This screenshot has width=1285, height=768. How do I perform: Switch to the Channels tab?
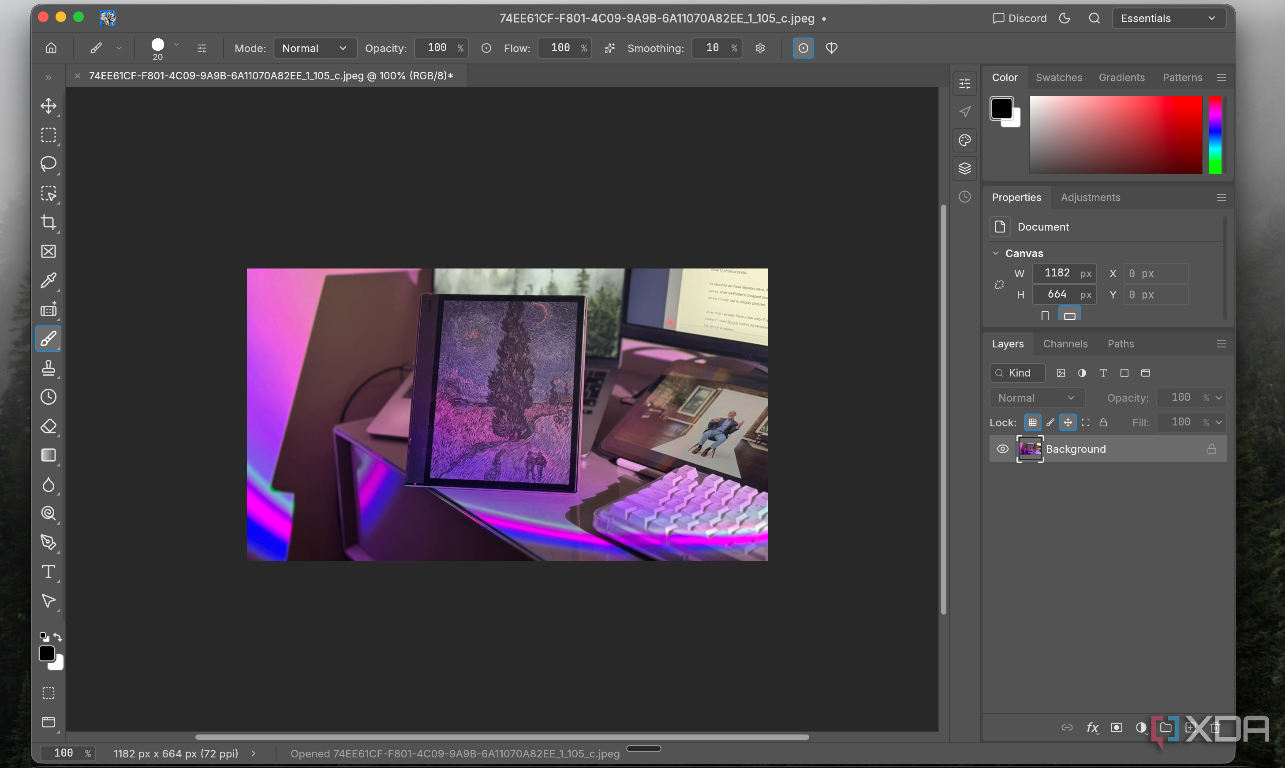(1065, 343)
